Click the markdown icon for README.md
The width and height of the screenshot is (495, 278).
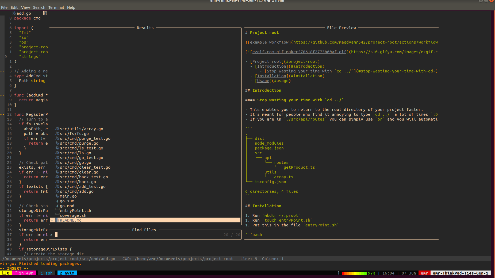click(57, 220)
